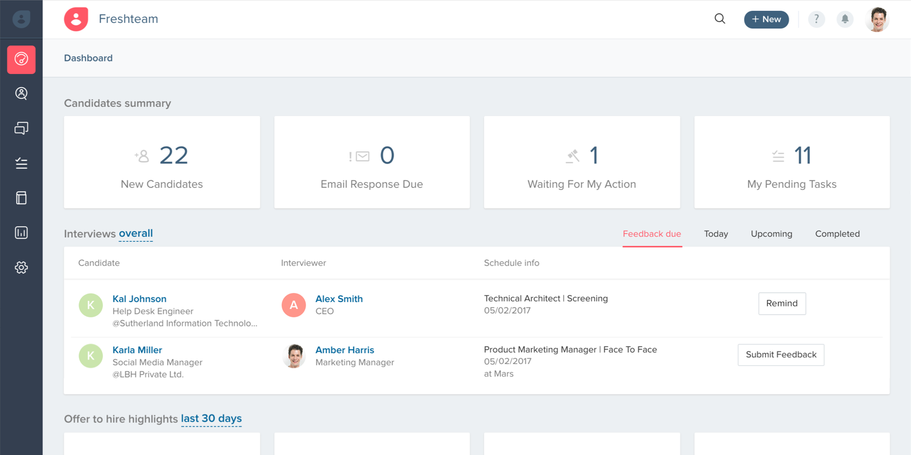
Task: Click Submit Feedback for Karla Miller
Action: point(781,355)
